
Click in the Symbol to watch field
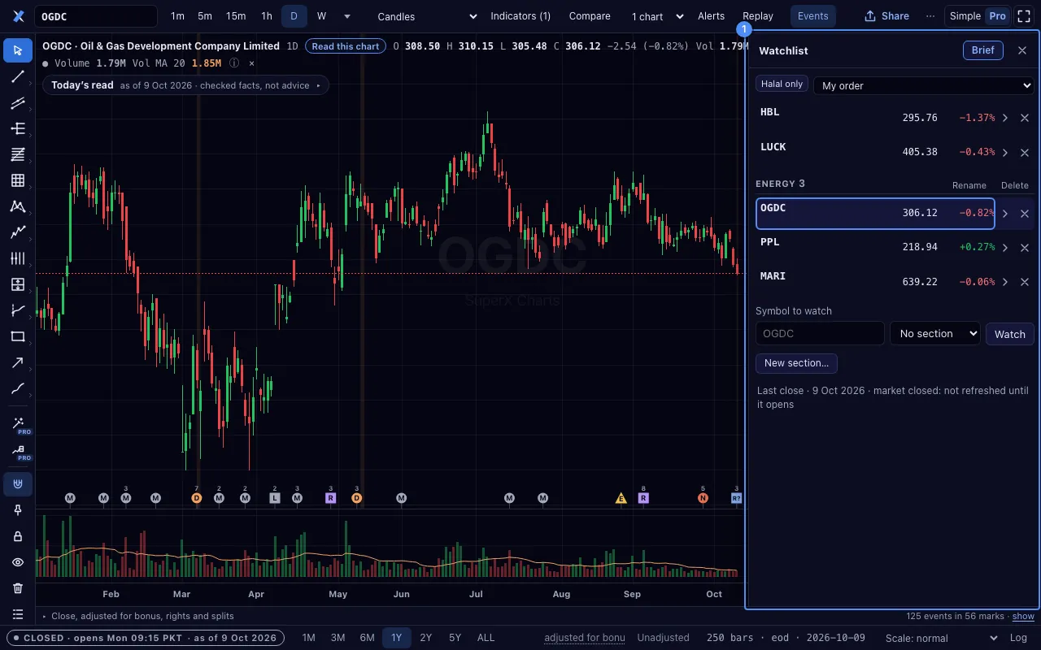point(820,334)
